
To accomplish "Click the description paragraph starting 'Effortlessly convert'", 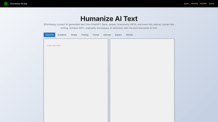I will (x=109, y=26).
